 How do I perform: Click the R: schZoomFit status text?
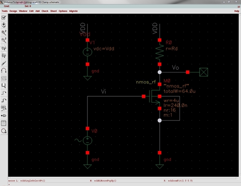click(x=178, y=181)
